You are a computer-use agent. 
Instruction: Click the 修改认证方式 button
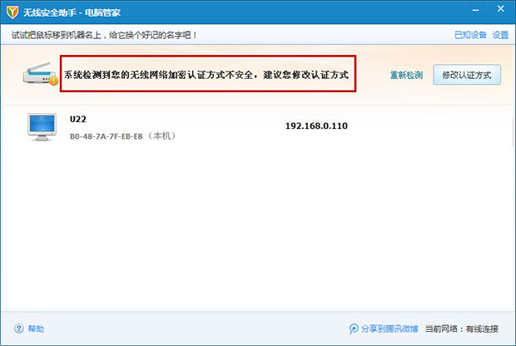tap(467, 75)
